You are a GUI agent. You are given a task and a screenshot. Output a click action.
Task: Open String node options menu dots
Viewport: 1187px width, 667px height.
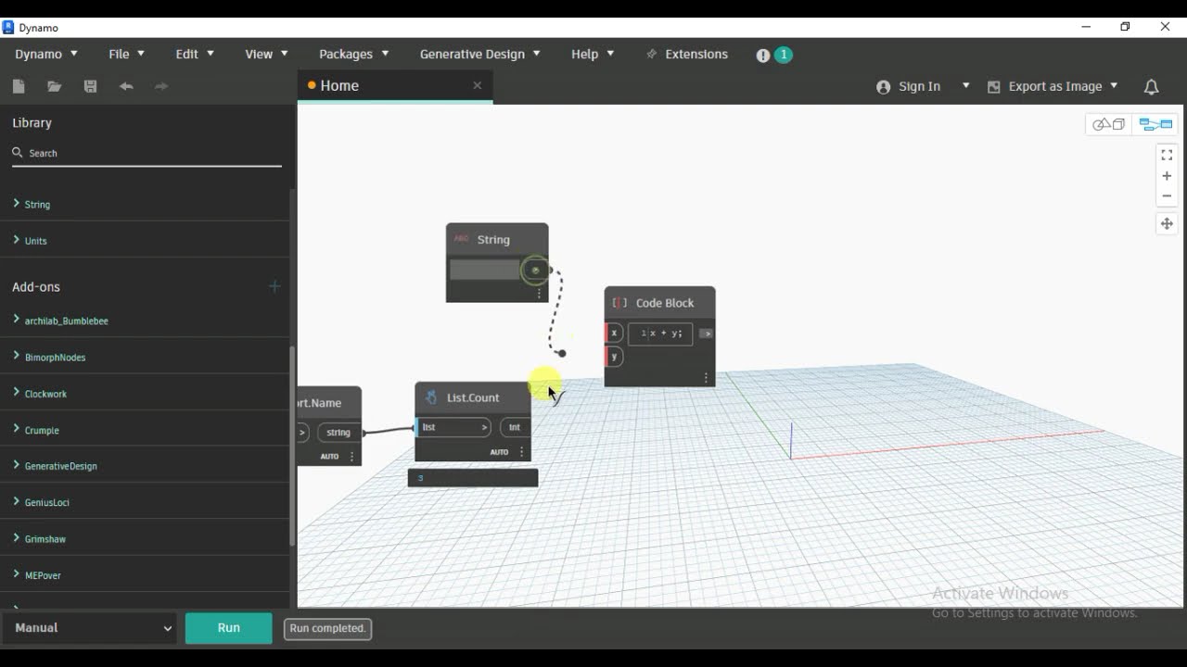539,293
